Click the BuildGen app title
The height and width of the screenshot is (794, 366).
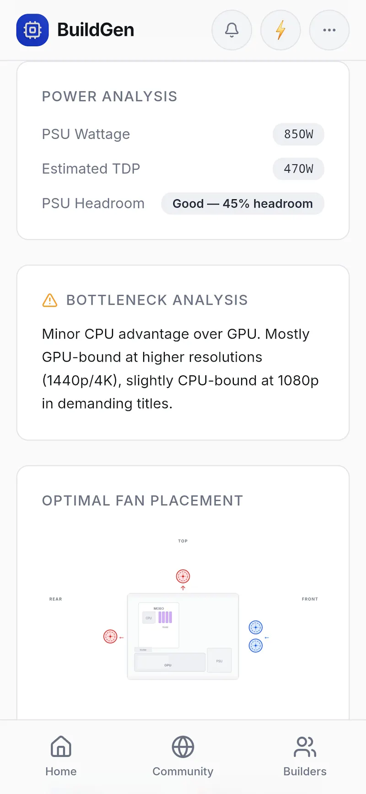click(x=96, y=30)
